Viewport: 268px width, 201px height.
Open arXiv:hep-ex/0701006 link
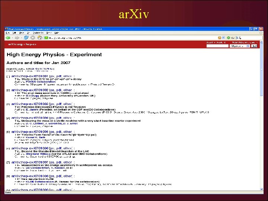point(30,148)
